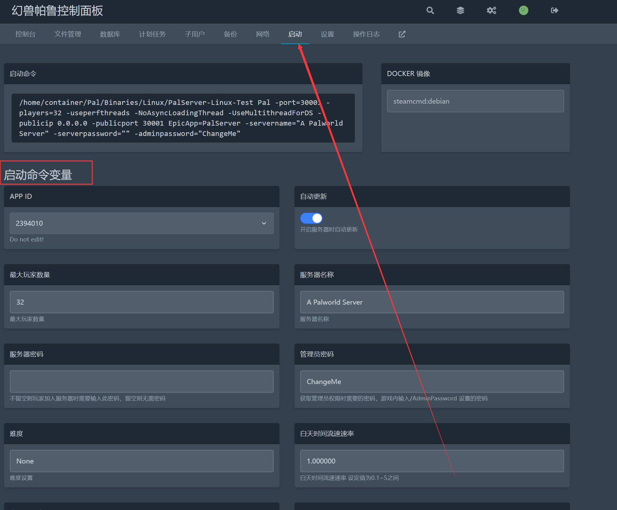The height and width of the screenshot is (510, 617).
Task: Open the 备份 tab
Action: point(230,34)
